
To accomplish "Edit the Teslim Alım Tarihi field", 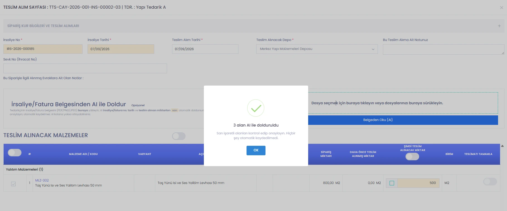I will click(x=205, y=49).
